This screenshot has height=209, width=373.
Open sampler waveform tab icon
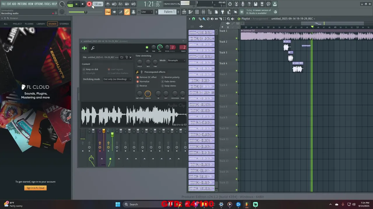(x=84, y=48)
